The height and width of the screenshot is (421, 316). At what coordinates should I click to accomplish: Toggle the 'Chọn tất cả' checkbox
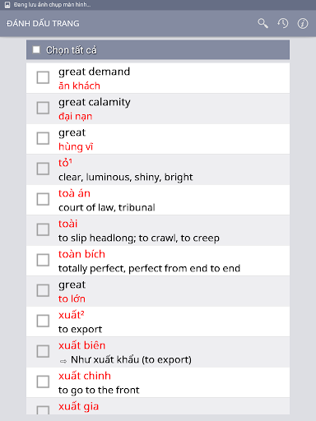tap(36, 50)
